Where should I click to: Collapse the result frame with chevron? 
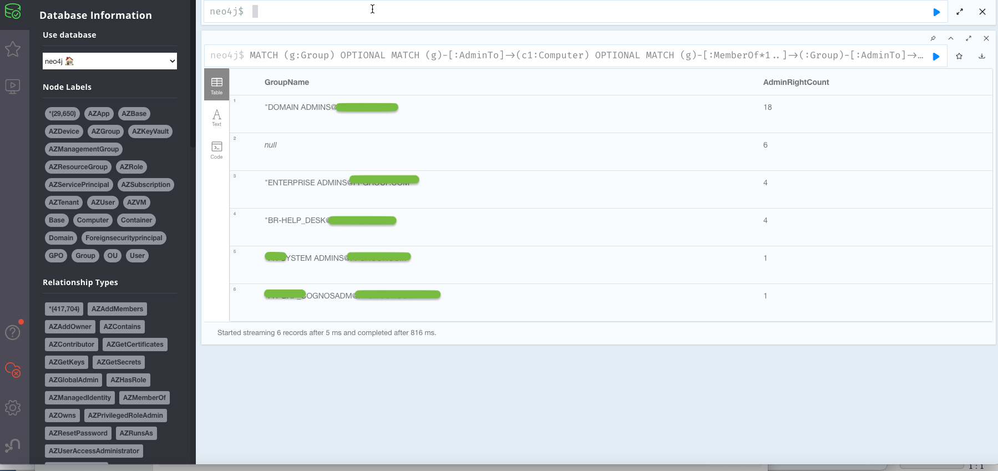pyautogui.click(x=951, y=38)
